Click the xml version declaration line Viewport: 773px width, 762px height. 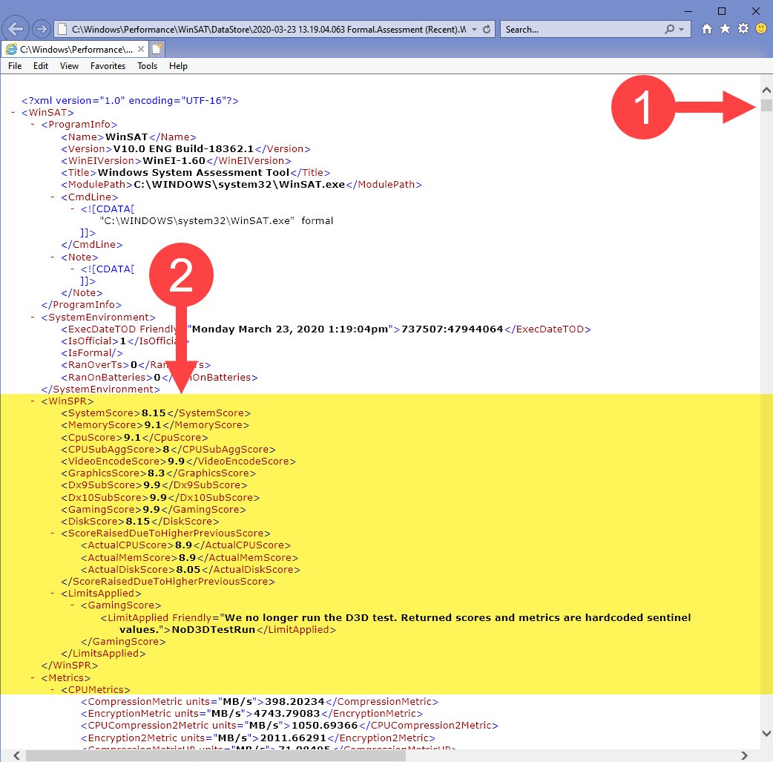click(130, 101)
